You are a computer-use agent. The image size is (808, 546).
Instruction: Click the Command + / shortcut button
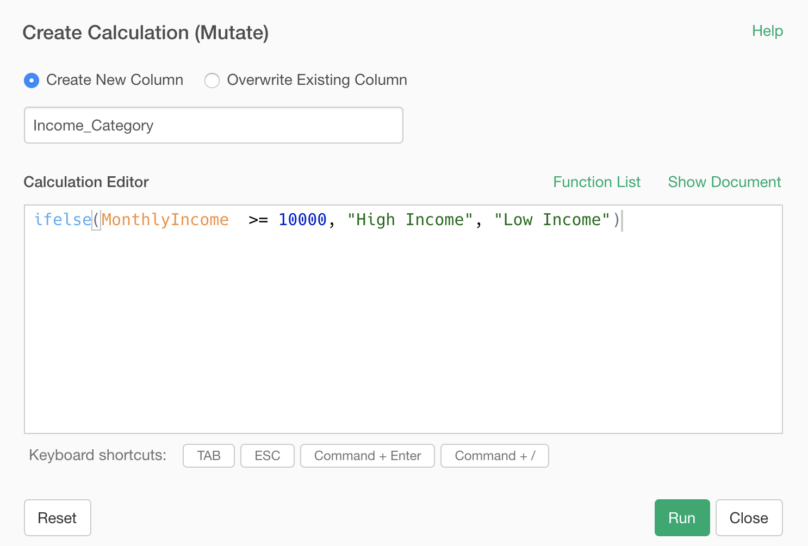494,456
